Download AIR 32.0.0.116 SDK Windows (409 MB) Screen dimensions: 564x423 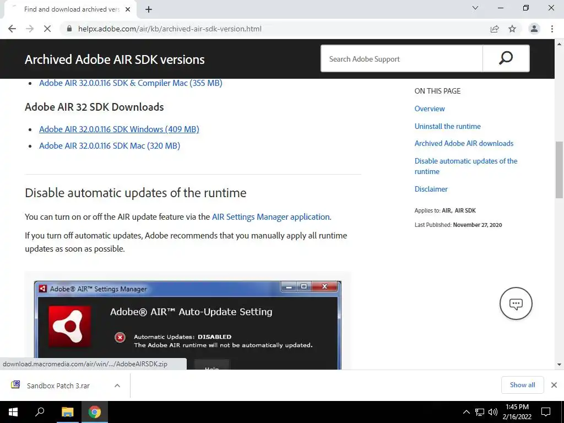[119, 129]
